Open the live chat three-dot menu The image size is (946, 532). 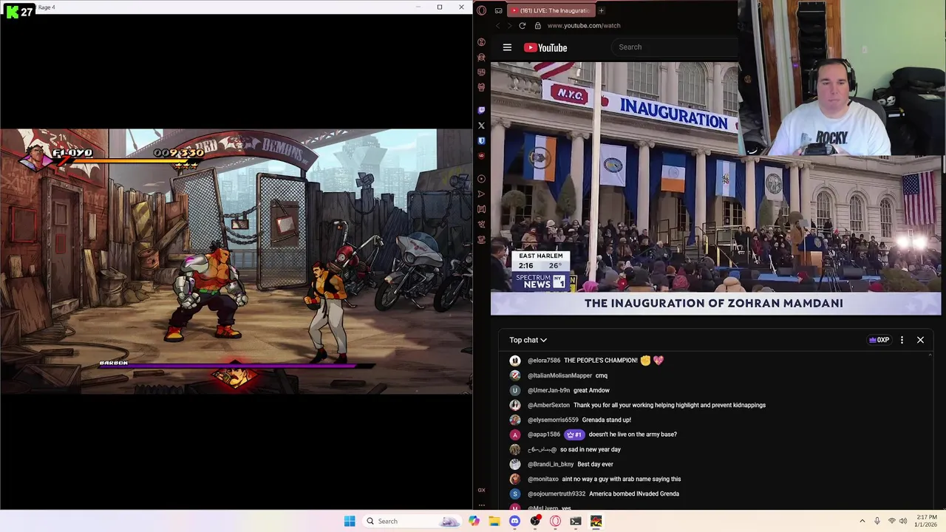902,340
